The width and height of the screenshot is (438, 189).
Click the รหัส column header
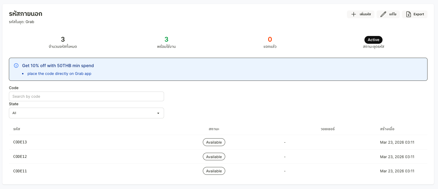point(17,129)
